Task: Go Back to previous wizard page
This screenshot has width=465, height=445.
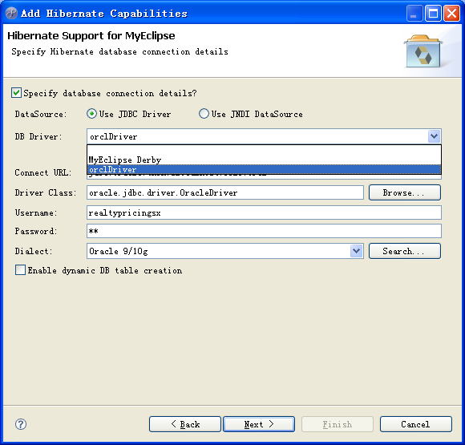Action: tap(185, 424)
